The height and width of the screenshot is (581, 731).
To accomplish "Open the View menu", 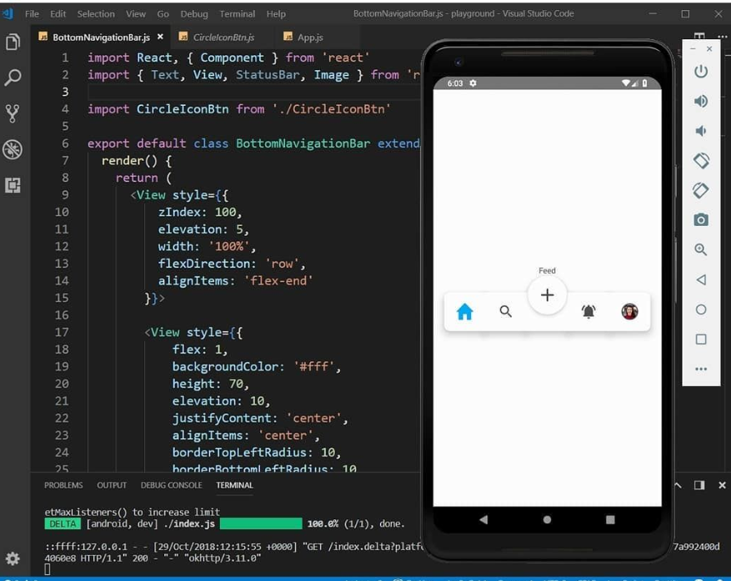I will (136, 14).
